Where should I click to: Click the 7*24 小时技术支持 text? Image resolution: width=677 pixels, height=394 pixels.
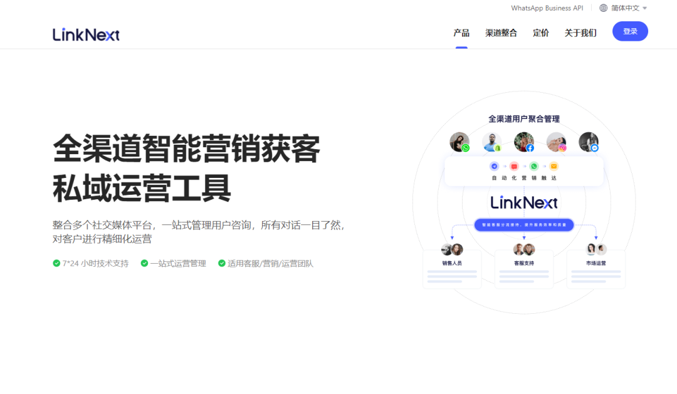point(95,264)
